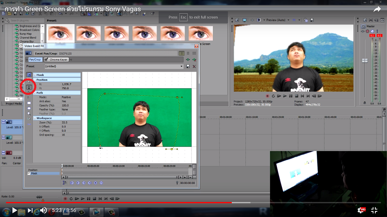The height and width of the screenshot is (217, 387).
Task: Collapse the Position property group
Action: point(35,80)
